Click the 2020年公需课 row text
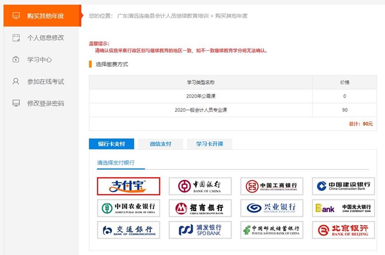385x255 pixels. coord(201,96)
